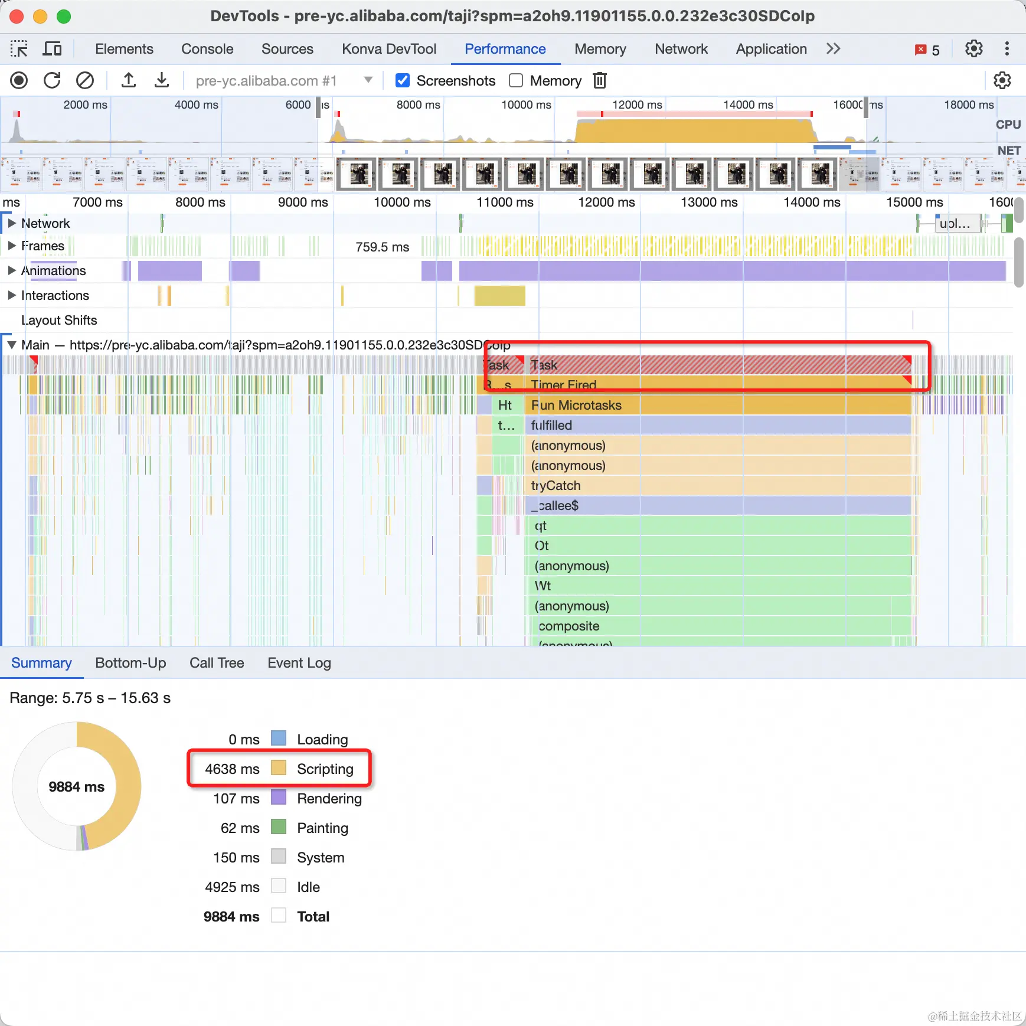
Task: Collapse the Main thread track
Action: click(11, 345)
